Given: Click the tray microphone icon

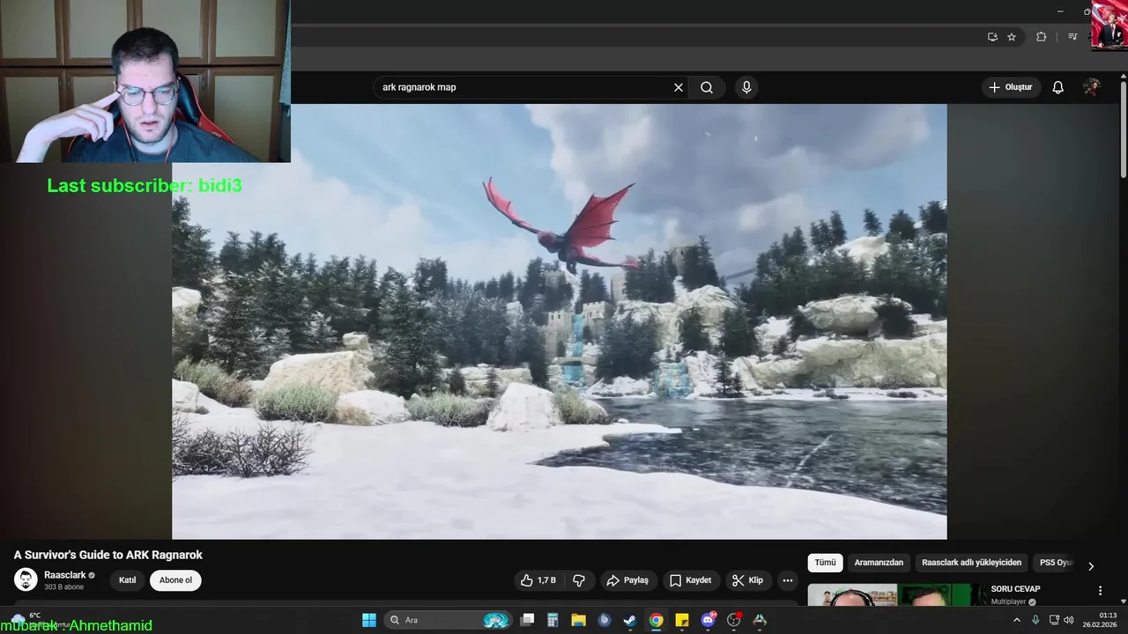Looking at the screenshot, I should (x=1035, y=620).
